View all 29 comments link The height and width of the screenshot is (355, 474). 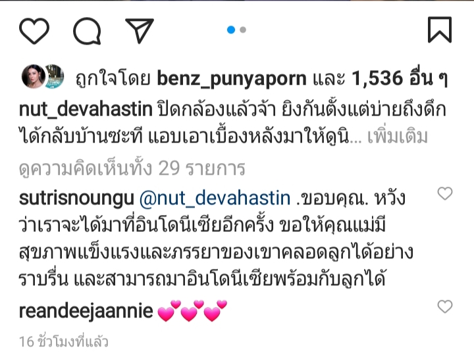pyautogui.click(x=132, y=168)
